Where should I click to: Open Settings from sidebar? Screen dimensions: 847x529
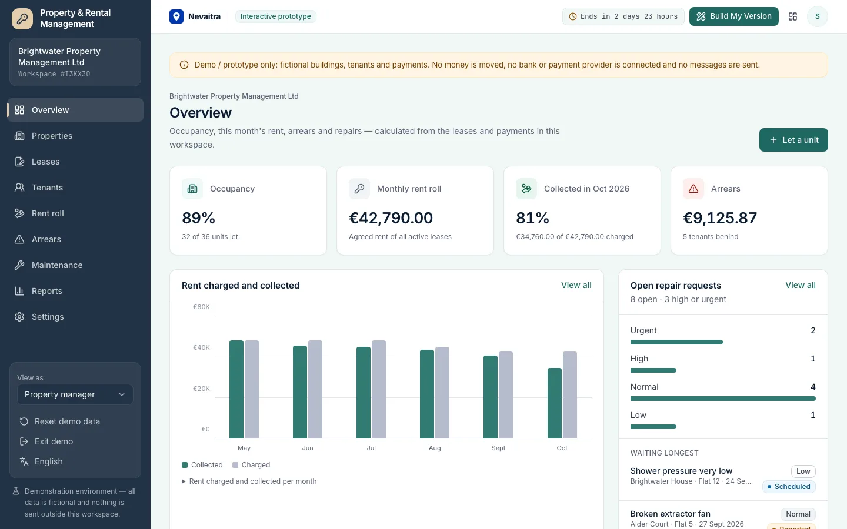coord(75,317)
